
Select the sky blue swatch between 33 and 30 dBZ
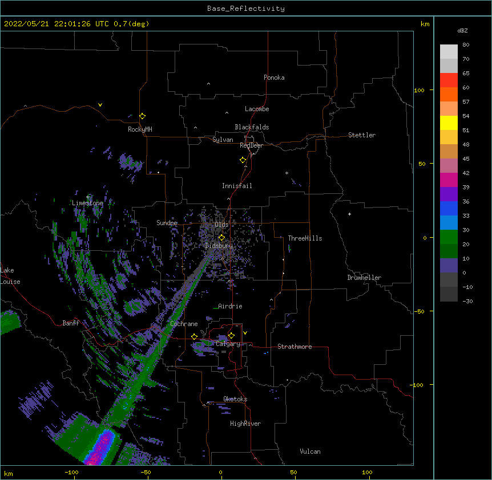pos(449,223)
